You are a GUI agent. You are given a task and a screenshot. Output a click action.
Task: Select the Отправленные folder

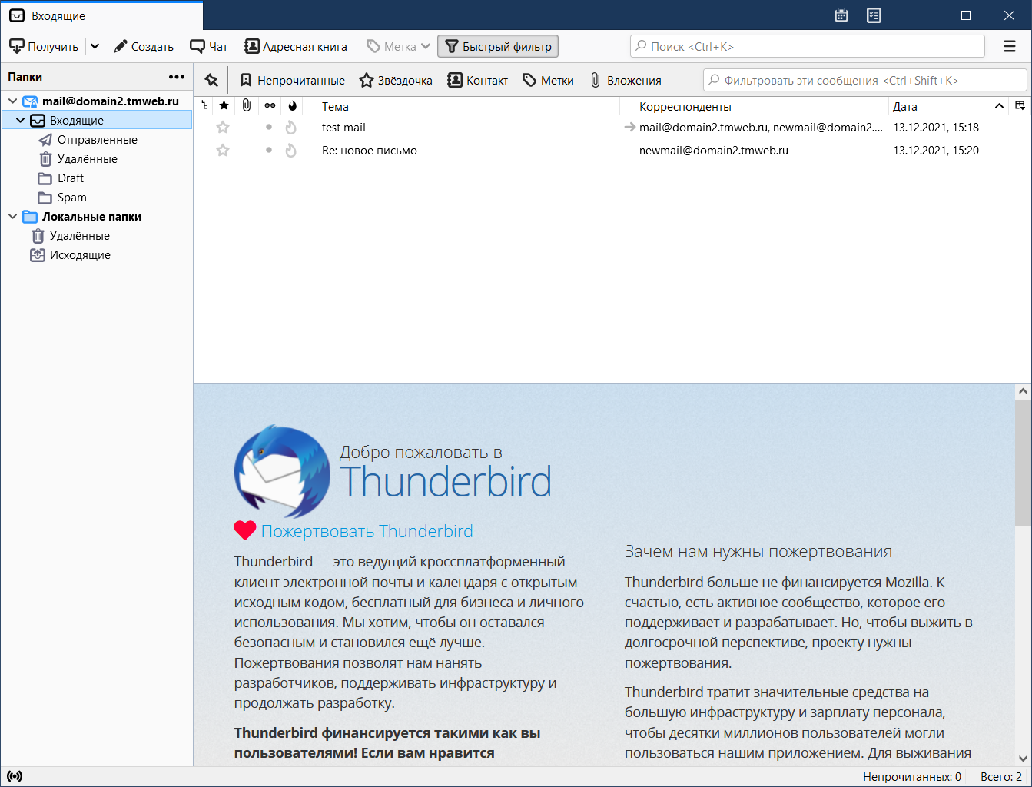point(97,140)
